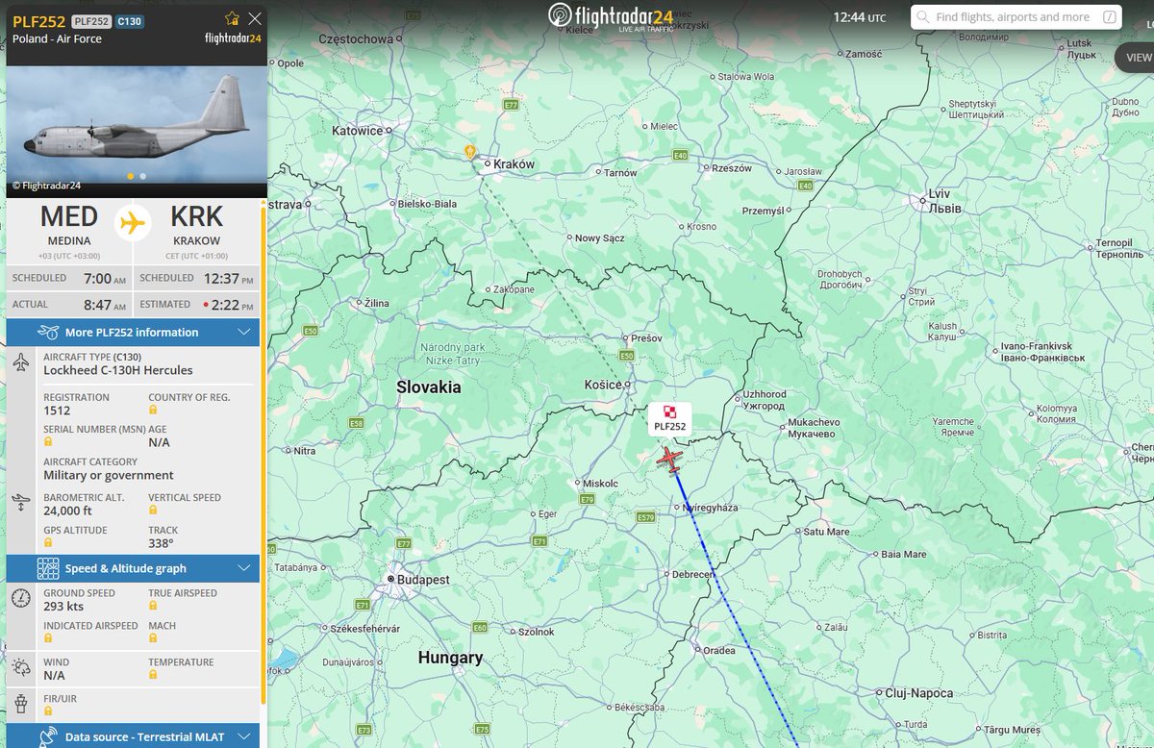Click flightradar24 logo in panel header
This screenshot has width=1154, height=748.
[x=233, y=39]
